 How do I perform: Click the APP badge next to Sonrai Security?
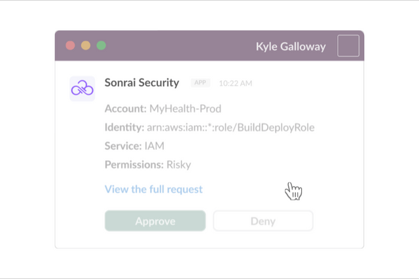(200, 83)
